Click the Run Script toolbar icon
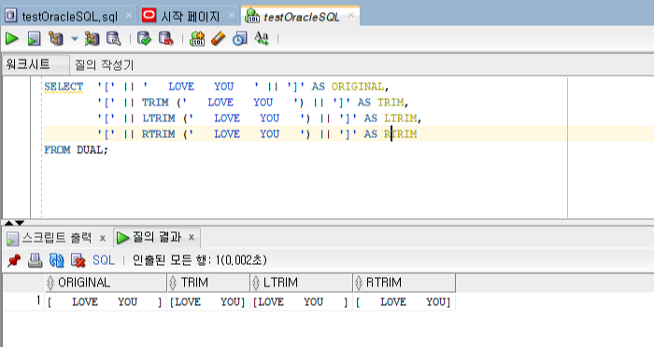 [34, 39]
